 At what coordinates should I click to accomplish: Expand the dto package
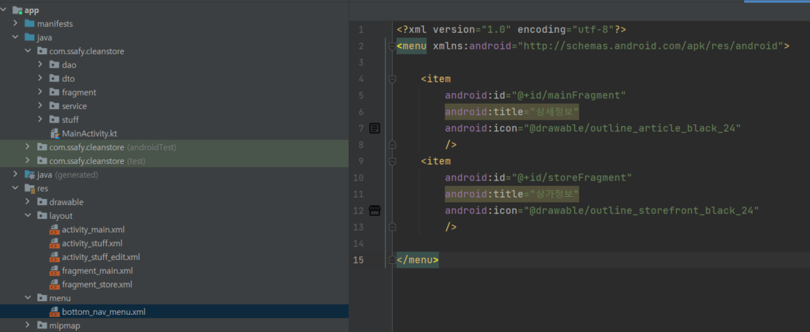41,79
